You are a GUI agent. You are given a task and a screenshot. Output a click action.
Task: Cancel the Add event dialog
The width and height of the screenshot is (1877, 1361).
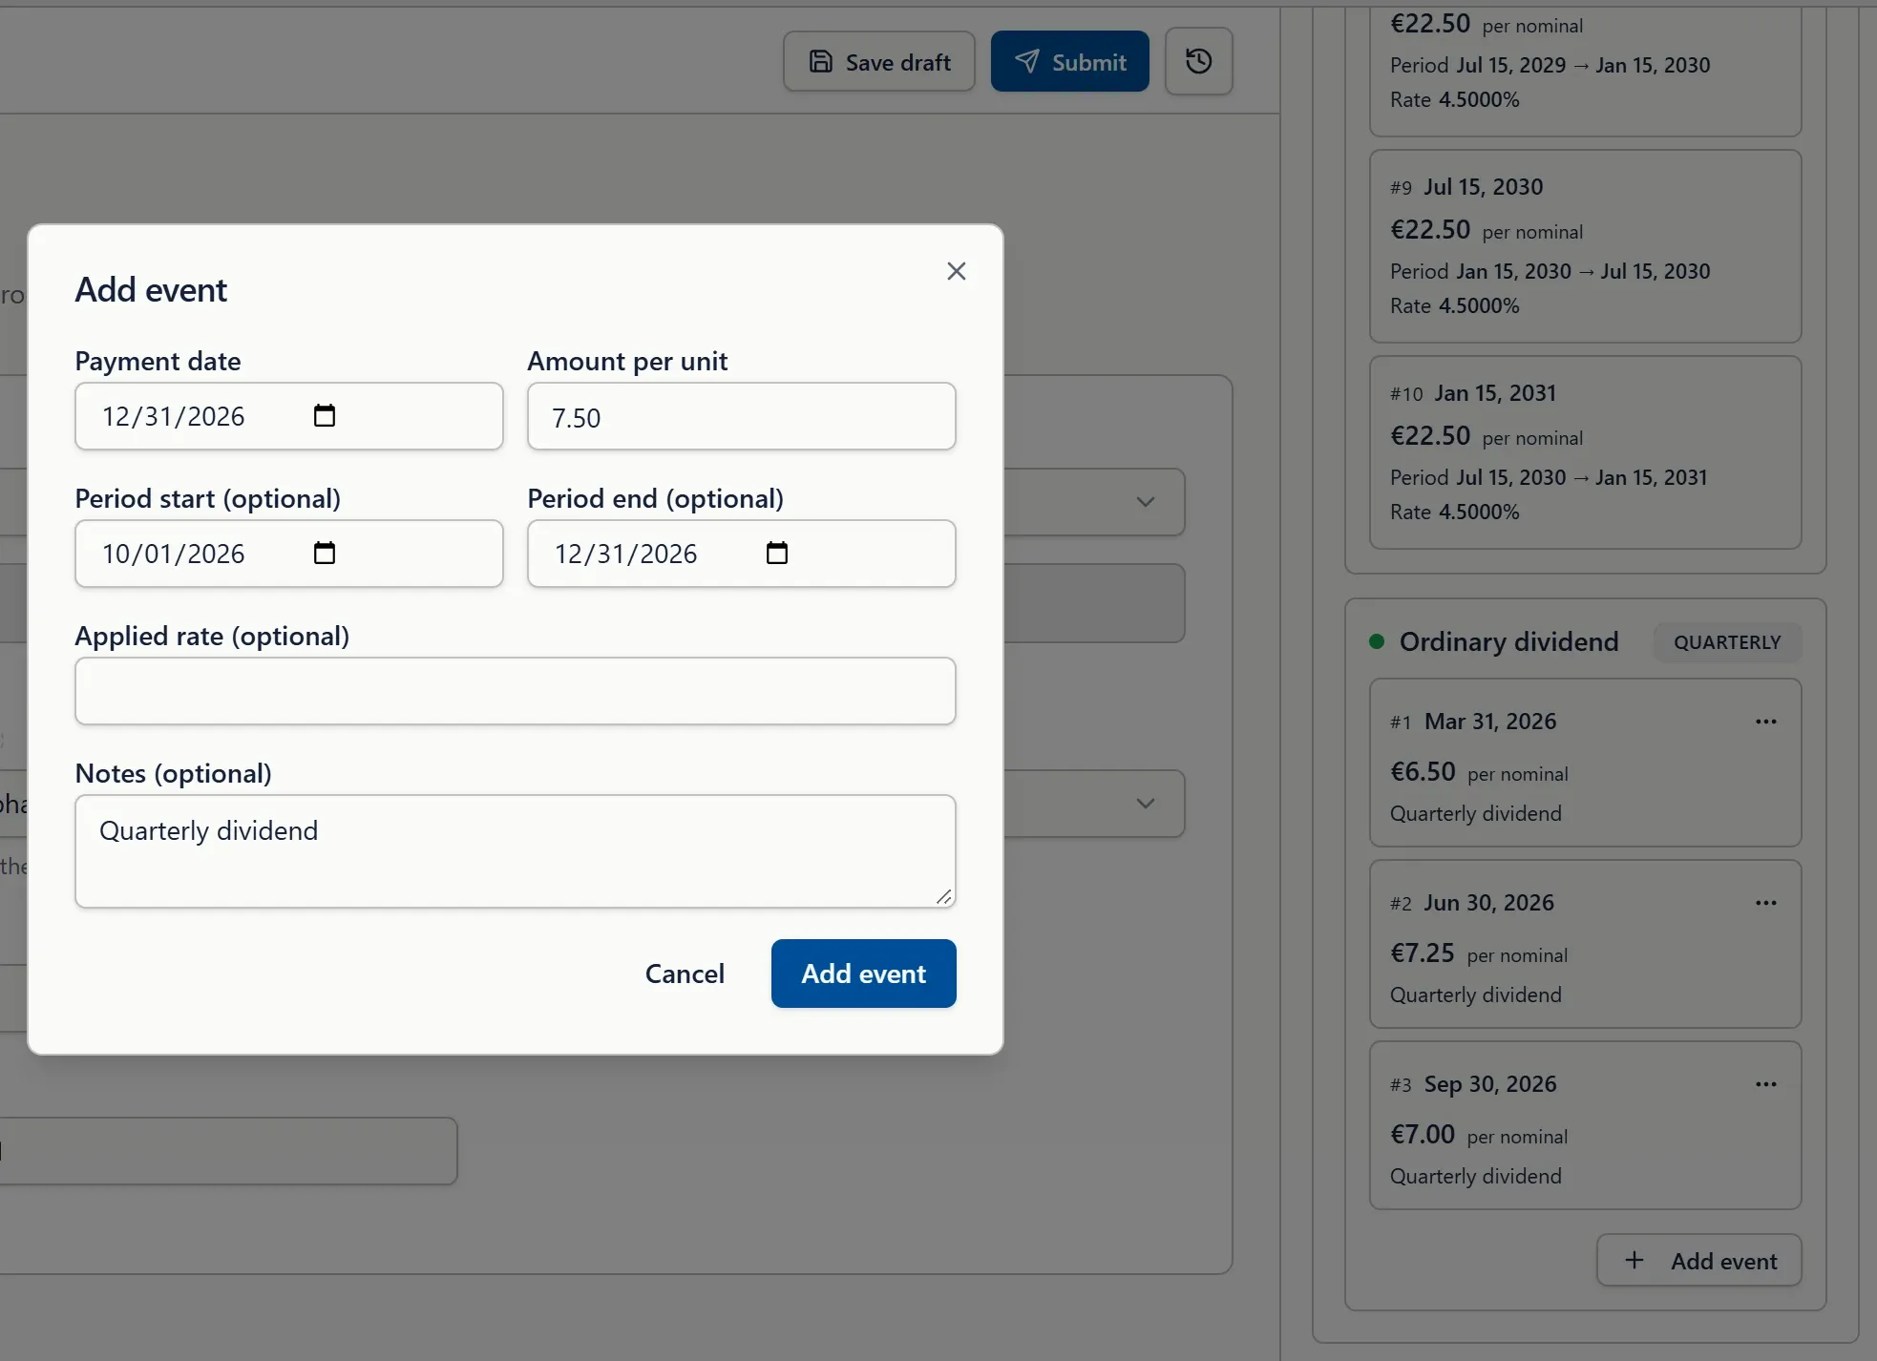685,974
